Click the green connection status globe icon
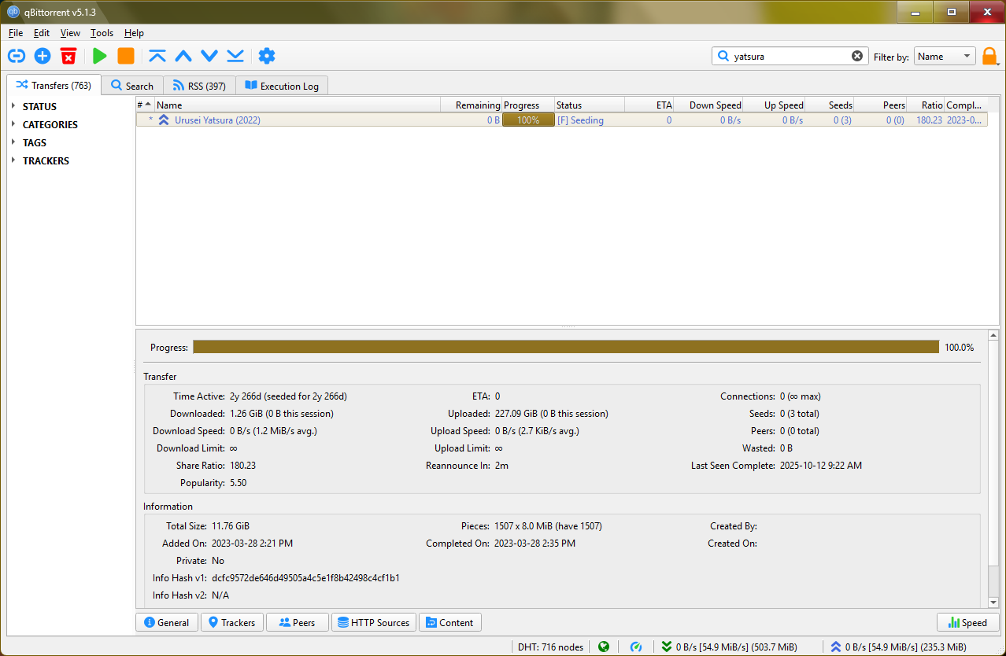The width and height of the screenshot is (1006, 656). [604, 647]
